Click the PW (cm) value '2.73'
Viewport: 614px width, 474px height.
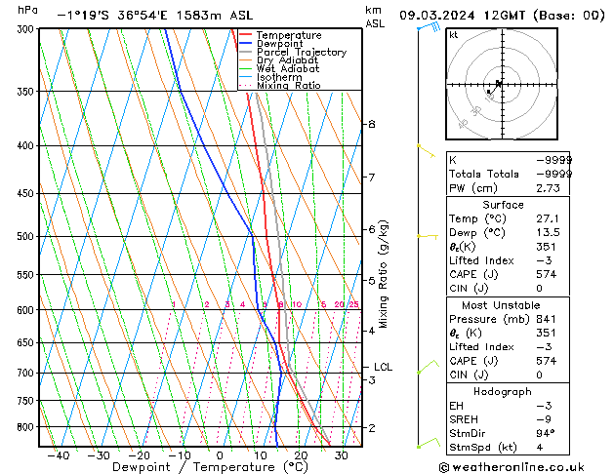(548, 188)
